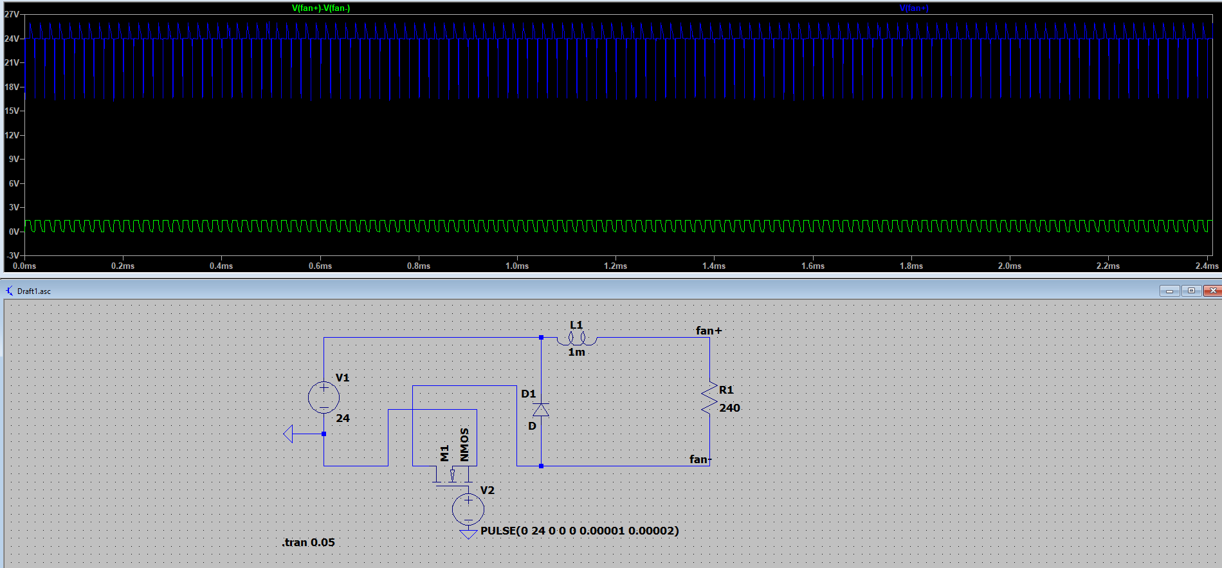Select the D1 diode symbol
Image resolution: width=1222 pixels, height=568 pixels.
541,410
